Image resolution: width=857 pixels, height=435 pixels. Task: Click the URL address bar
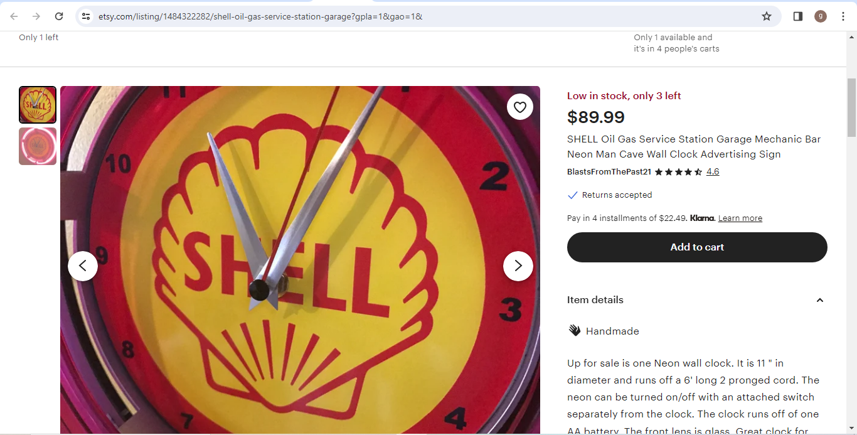tap(427, 16)
